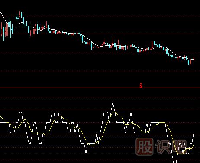The height and width of the screenshot is (163, 200).
Task: Select the highest cyan candlestick at the top-left peak
Action: [x=21, y=15]
